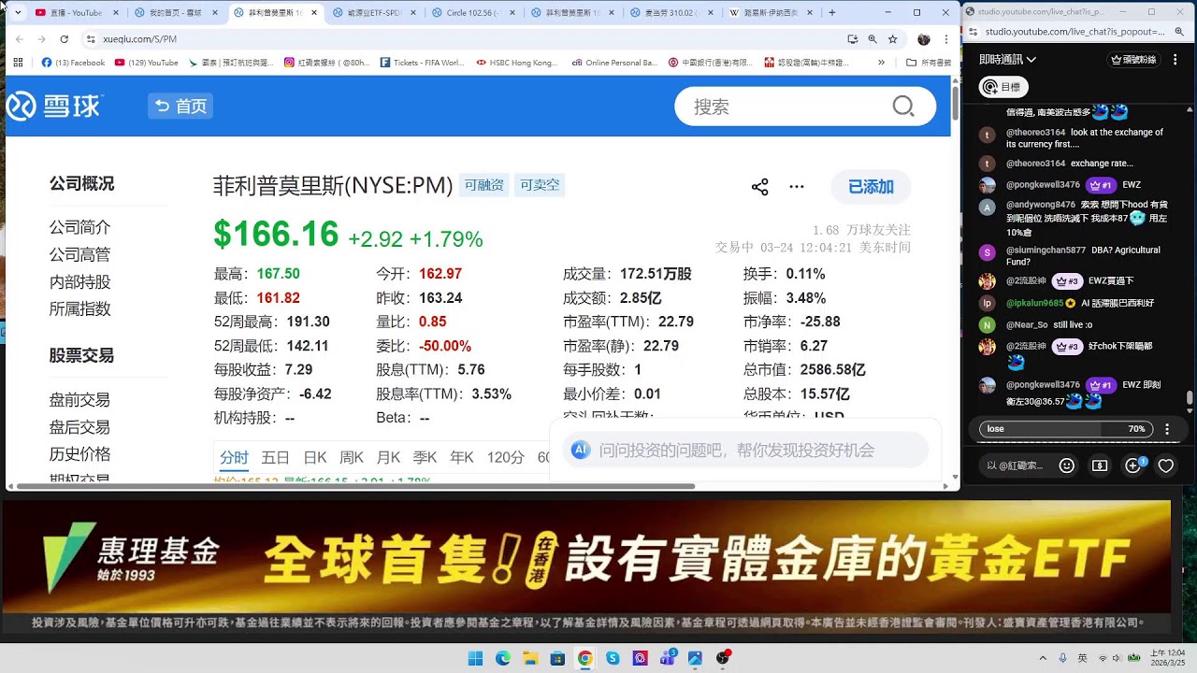Screen dimensions: 1197x673
Task: Select the 季K chart tab
Action: click(x=425, y=457)
